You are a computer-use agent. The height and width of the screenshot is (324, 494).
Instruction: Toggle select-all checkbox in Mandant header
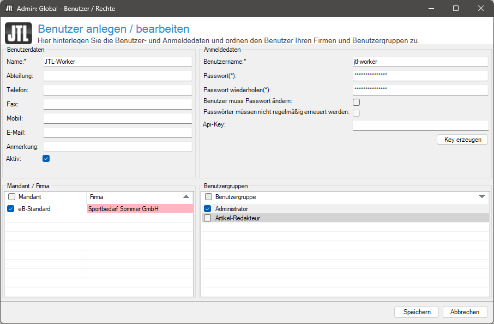tap(11, 197)
